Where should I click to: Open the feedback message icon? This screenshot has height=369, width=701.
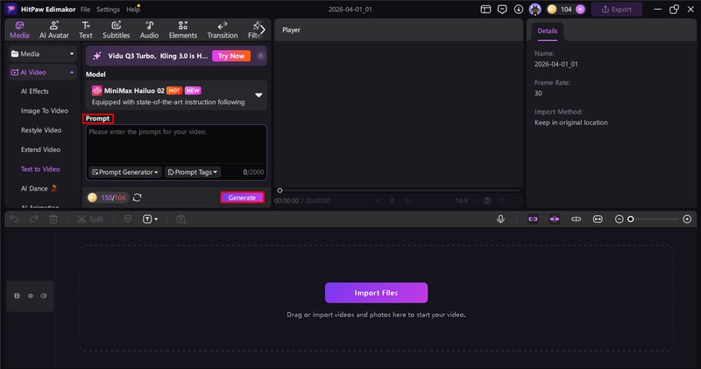coord(502,10)
